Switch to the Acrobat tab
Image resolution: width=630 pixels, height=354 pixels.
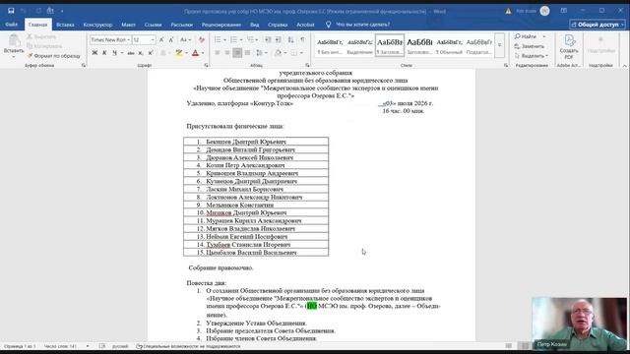point(305,25)
